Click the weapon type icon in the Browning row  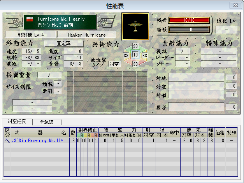click(x=7, y=141)
